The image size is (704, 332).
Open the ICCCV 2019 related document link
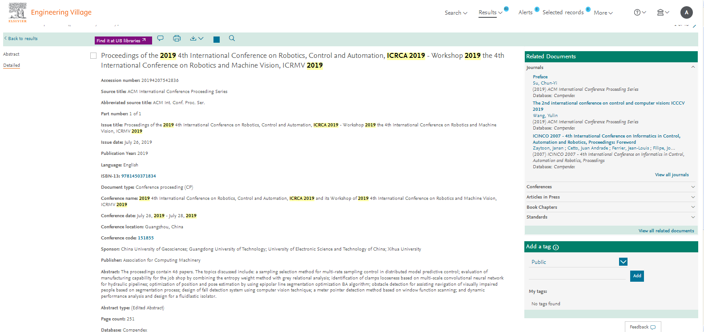coord(608,106)
